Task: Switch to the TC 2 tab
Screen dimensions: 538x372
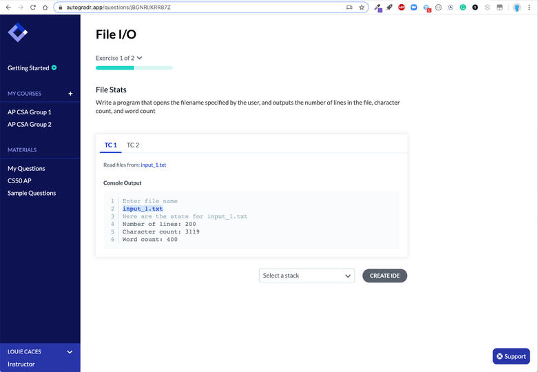Action: click(x=133, y=145)
